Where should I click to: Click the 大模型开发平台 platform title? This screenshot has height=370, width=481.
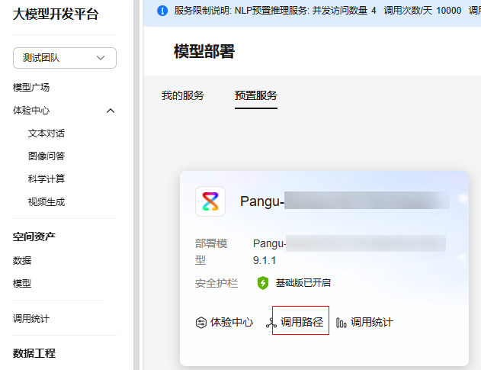coord(56,14)
